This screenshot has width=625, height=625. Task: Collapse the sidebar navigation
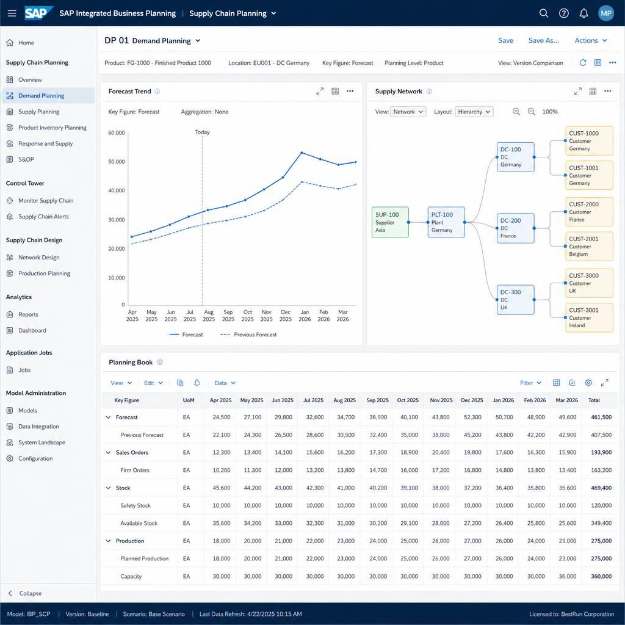pyautogui.click(x=24, y=593)
